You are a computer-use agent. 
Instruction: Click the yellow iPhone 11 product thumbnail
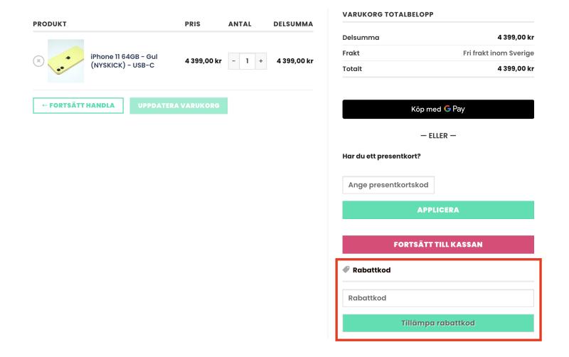(65, 61)
